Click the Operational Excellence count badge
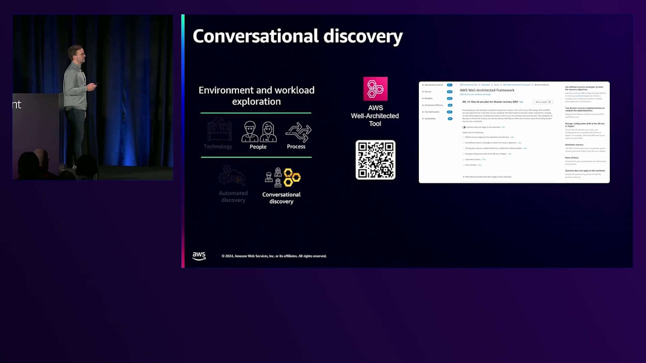Viewport: 646px width, 363px height. [450, 85]
